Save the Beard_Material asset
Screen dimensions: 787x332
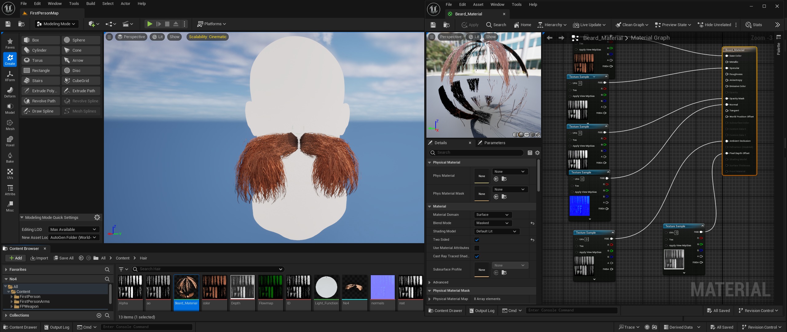pyautogui.click(x=433, y=25)
